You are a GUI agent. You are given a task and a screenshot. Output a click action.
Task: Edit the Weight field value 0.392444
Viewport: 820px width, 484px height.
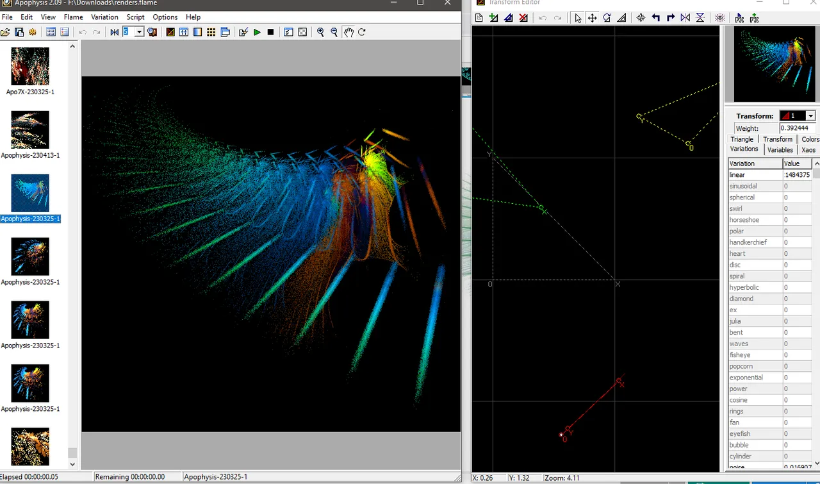797,128
